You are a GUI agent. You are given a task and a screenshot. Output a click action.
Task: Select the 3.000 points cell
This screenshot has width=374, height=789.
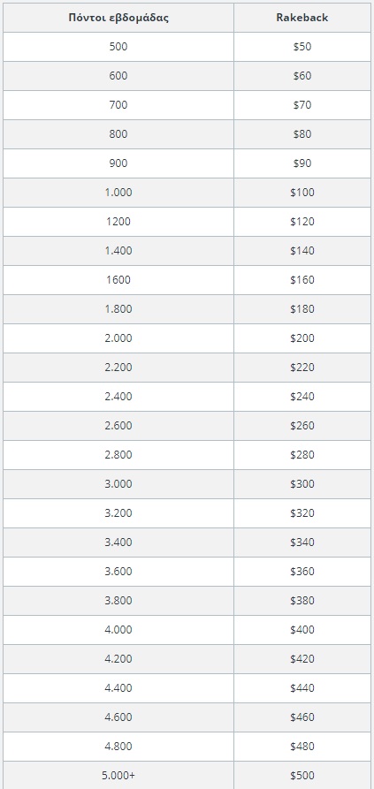[x=118, y=484]
